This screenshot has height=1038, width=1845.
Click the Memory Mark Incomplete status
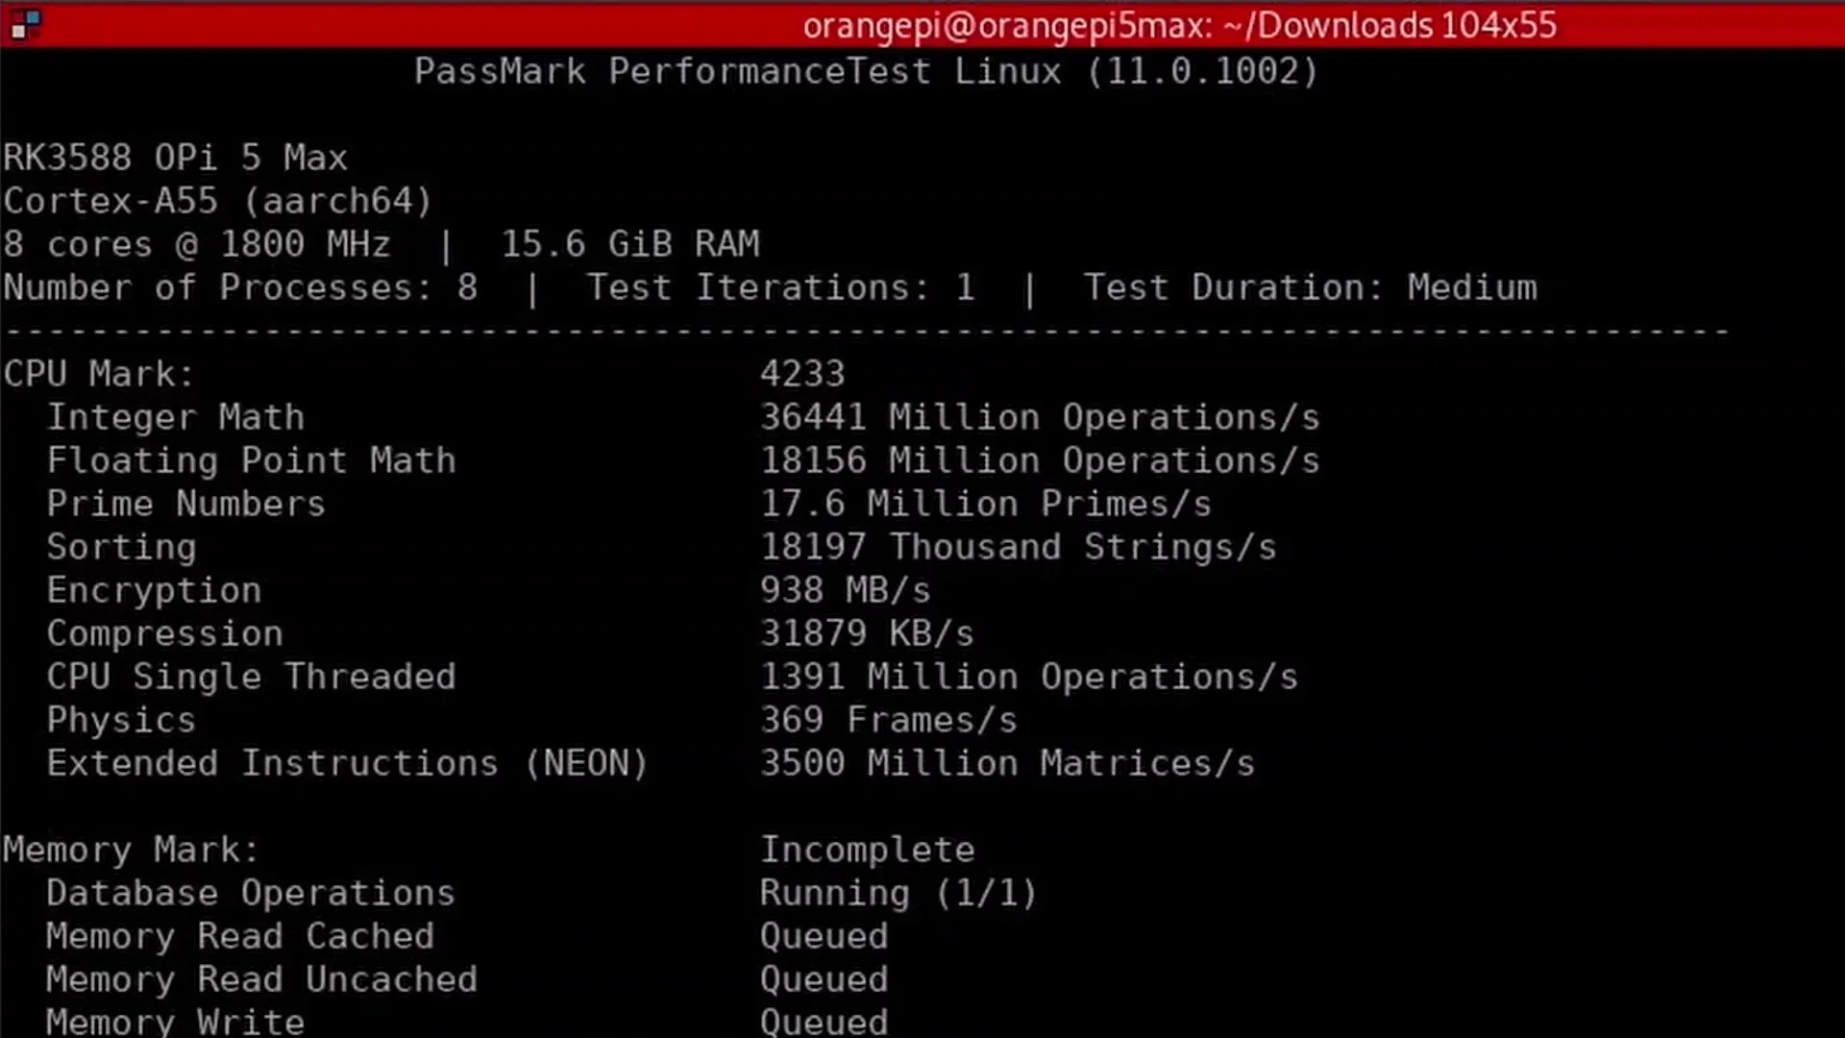coord(867,850)
